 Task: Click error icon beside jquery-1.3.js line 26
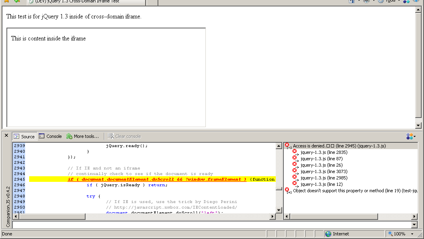295,165
